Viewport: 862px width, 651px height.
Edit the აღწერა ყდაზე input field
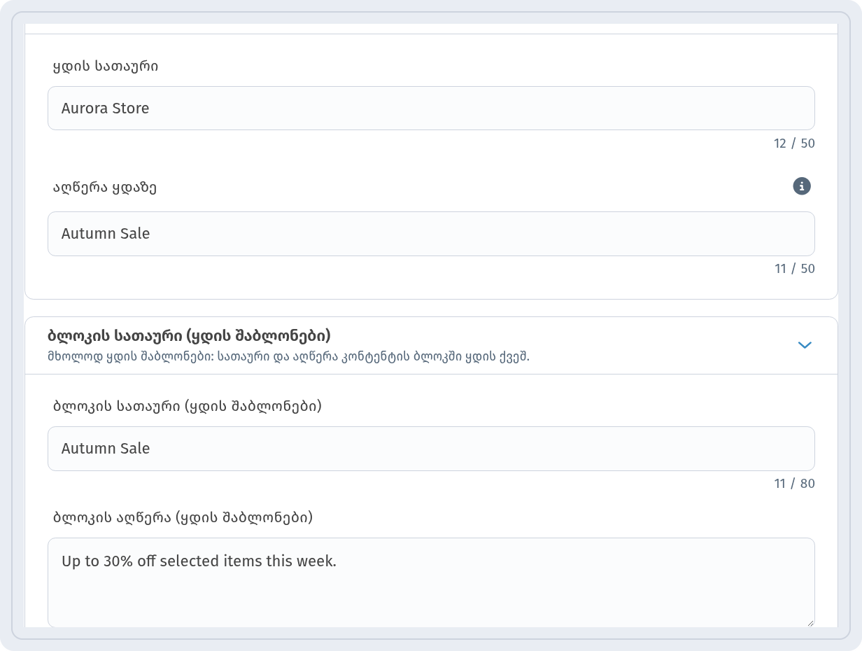[x=431, y=234]
